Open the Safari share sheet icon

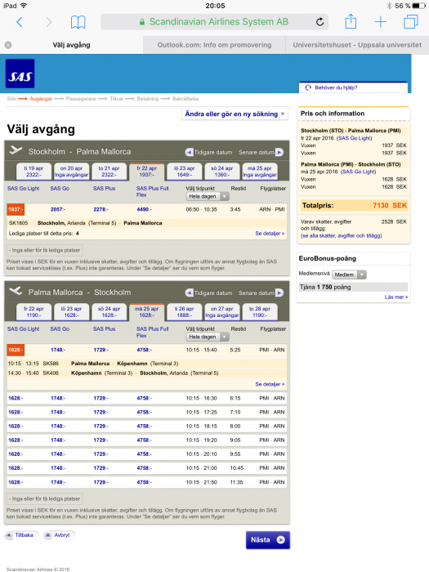[351, 21]
